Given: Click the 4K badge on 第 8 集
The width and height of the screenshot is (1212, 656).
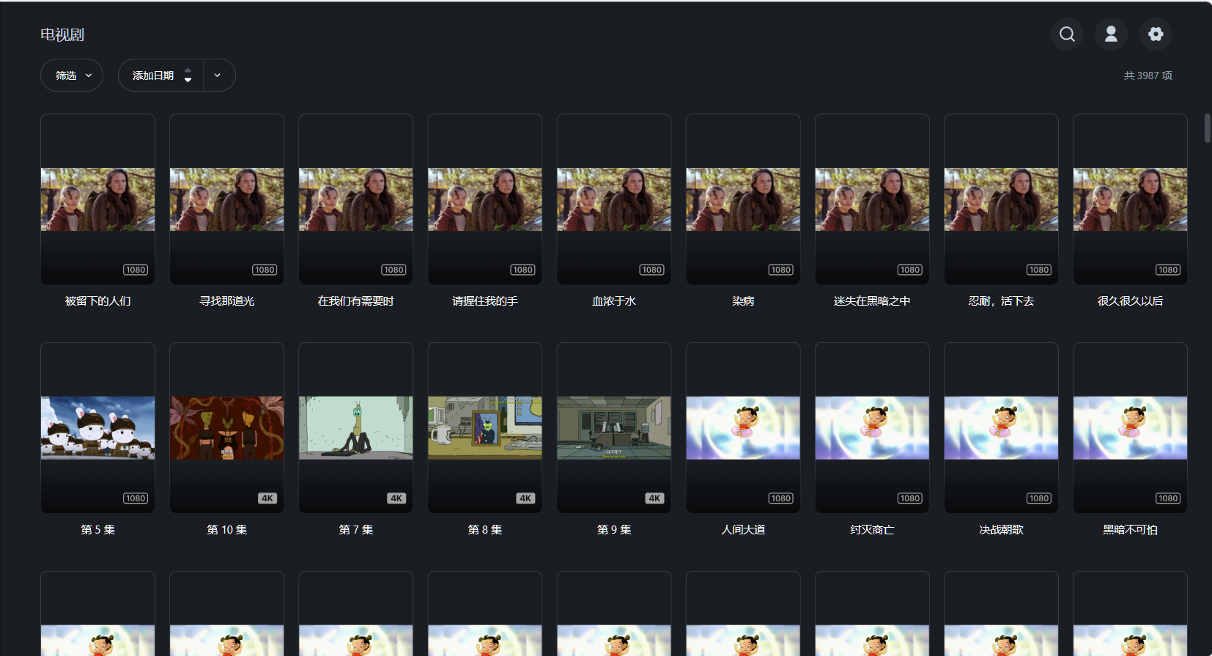Looking at the screenshot, I should (525, 498).
